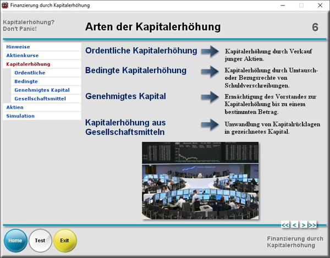Click arrow next to Ordentliche Kapitalerhöhung
This screenshot has height=258, width=330.
(x=210, y=51)
